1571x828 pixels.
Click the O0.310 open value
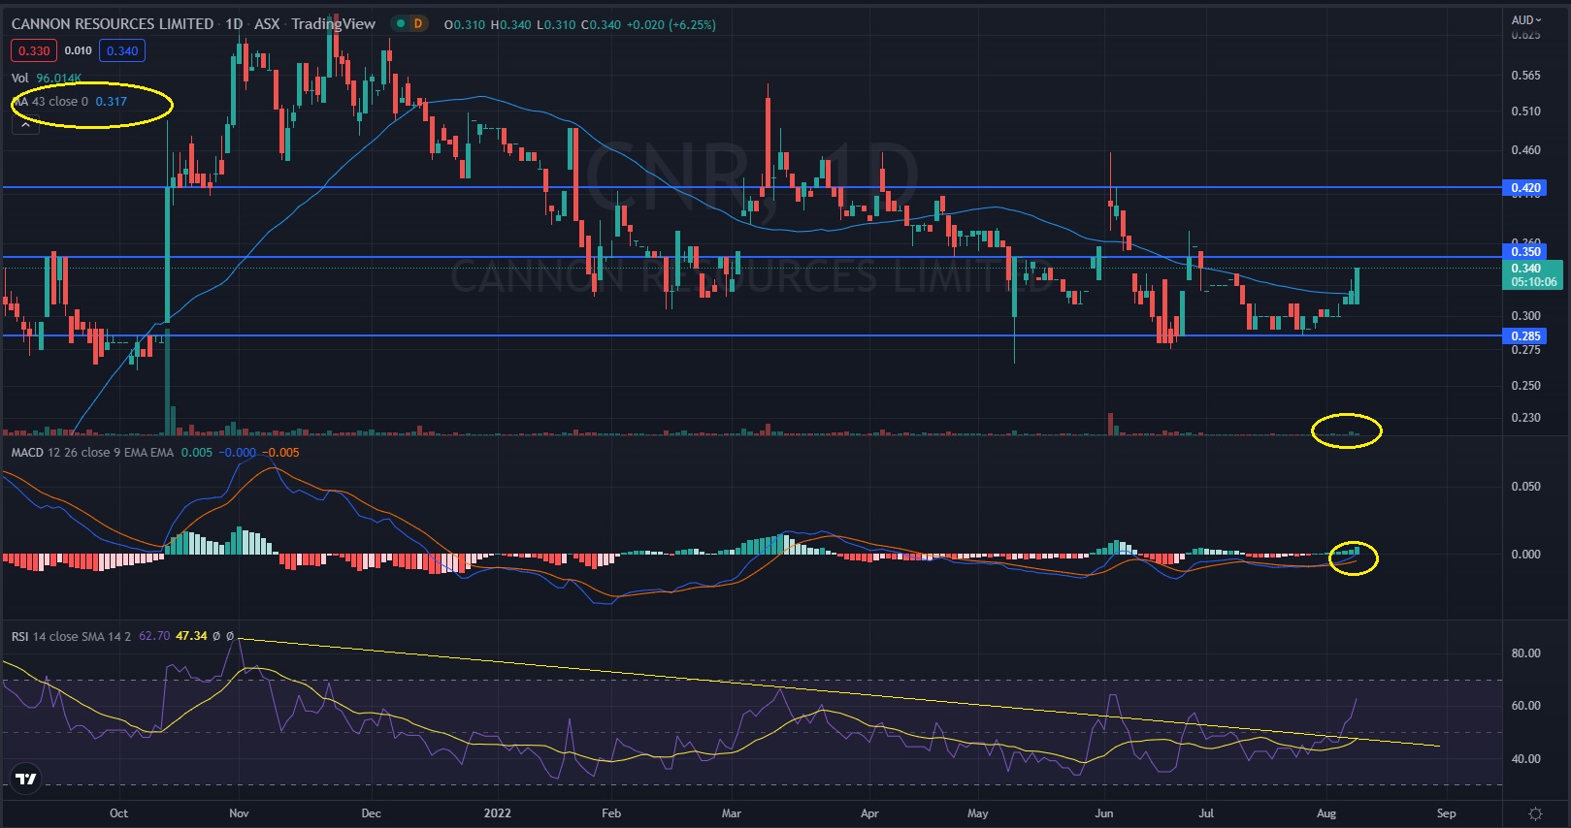click(x=465, y=24)
